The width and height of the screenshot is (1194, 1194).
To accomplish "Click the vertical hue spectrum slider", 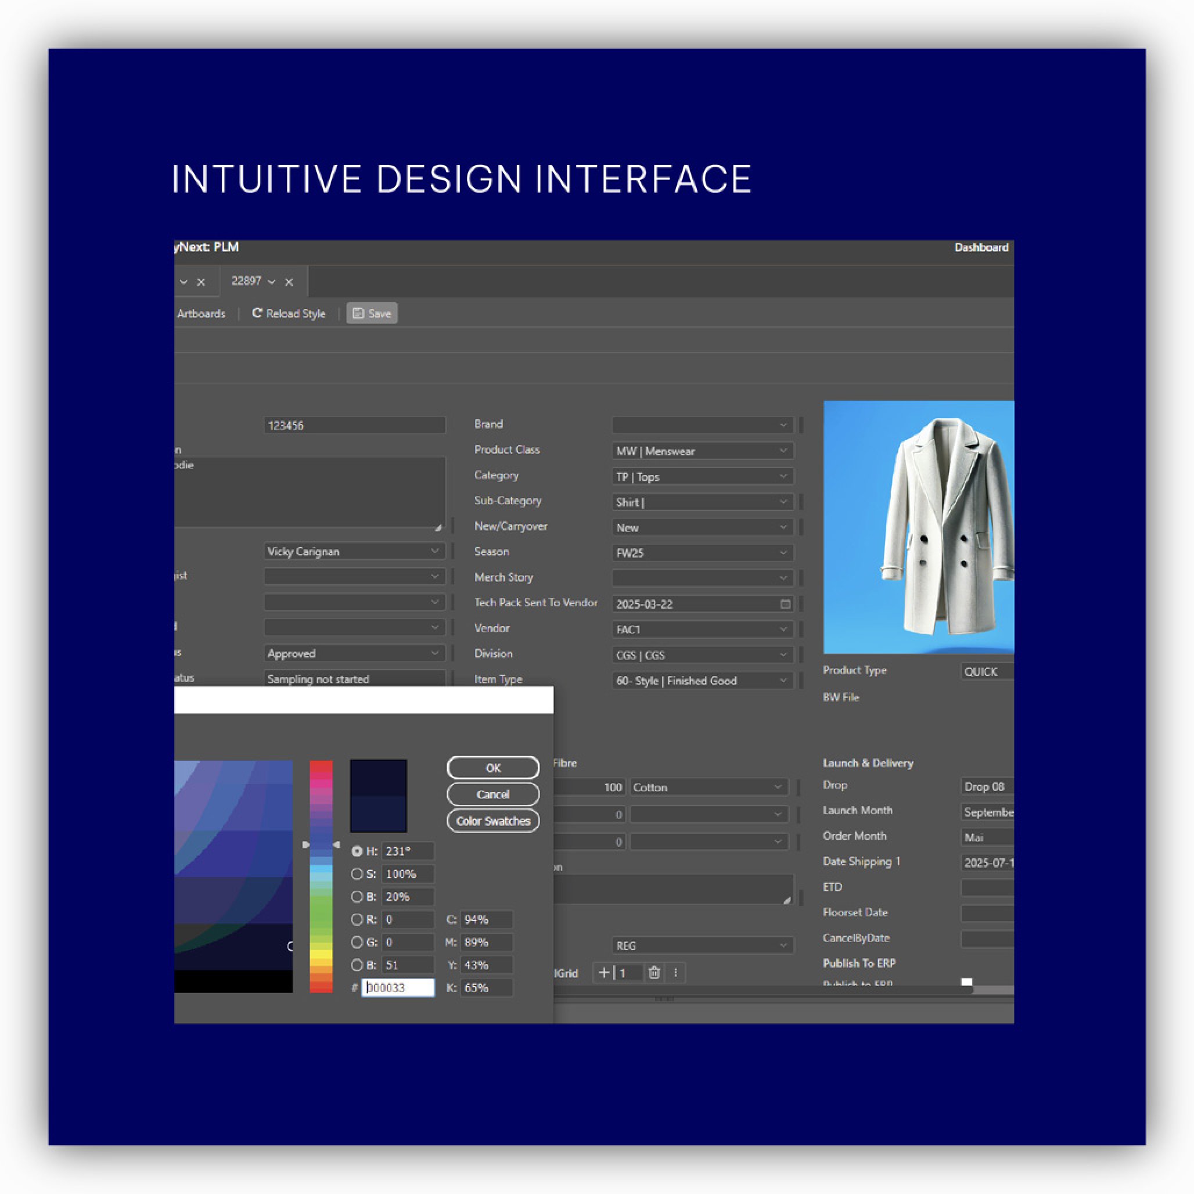I will pyautogui.click(x=321, y=877).
